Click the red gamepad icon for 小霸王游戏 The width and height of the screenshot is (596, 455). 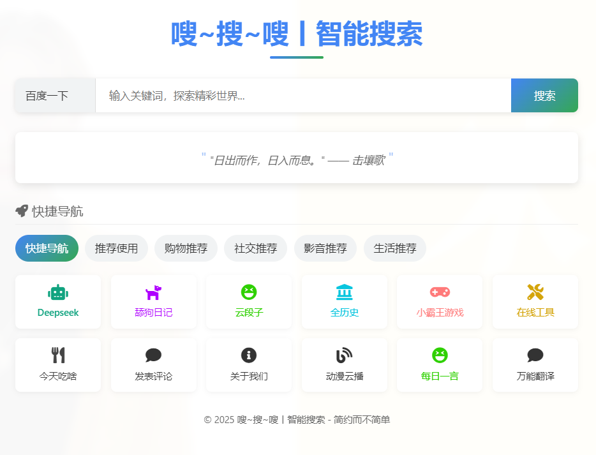pos(440,292)
